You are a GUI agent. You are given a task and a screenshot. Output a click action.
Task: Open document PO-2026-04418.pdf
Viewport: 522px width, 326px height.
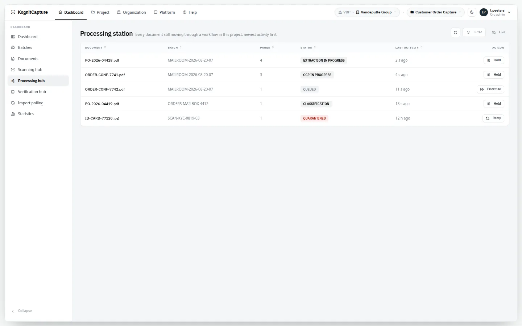click(102, 60)
